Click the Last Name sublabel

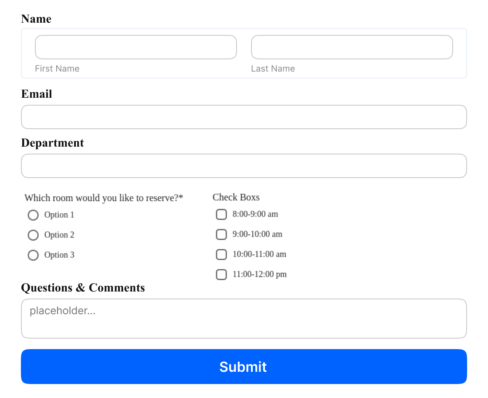[x=273, y=69]
